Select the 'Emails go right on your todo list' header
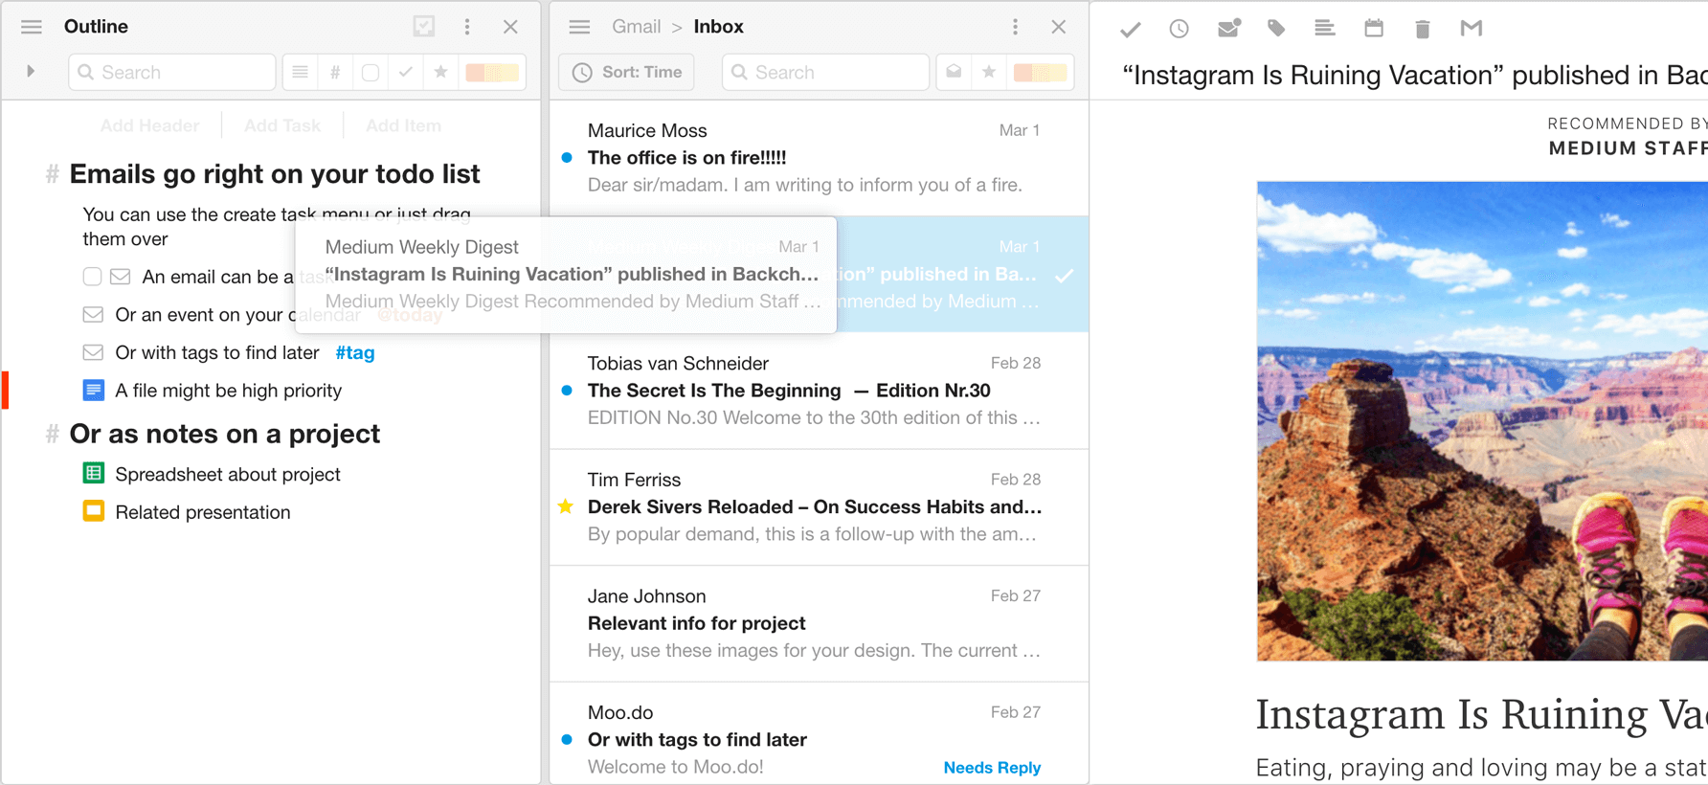The width and height of the screenshot is (1708, 785). tap(275, 174)
